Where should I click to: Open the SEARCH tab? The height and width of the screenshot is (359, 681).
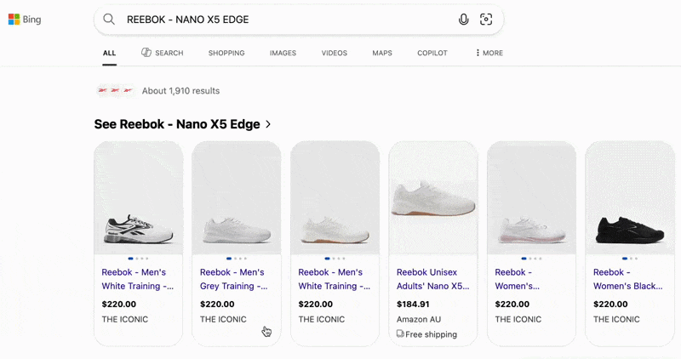point(169,53)
